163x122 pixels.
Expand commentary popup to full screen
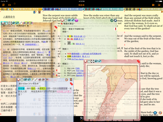coord(10,23)
